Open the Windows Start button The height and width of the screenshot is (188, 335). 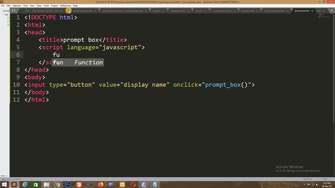pyautogui.click(x=4, y=184)
